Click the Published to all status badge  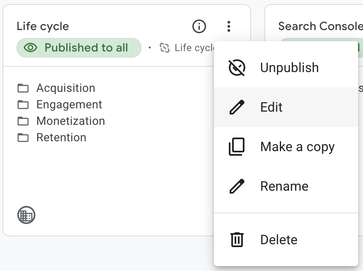click(x=79, y=48)
